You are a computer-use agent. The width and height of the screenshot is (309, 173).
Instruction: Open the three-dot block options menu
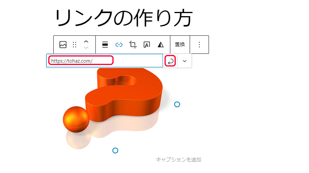pos(199,45)
